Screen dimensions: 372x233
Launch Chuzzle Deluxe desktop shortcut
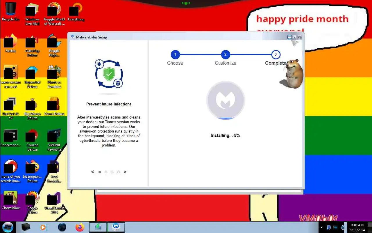point(32,140)
